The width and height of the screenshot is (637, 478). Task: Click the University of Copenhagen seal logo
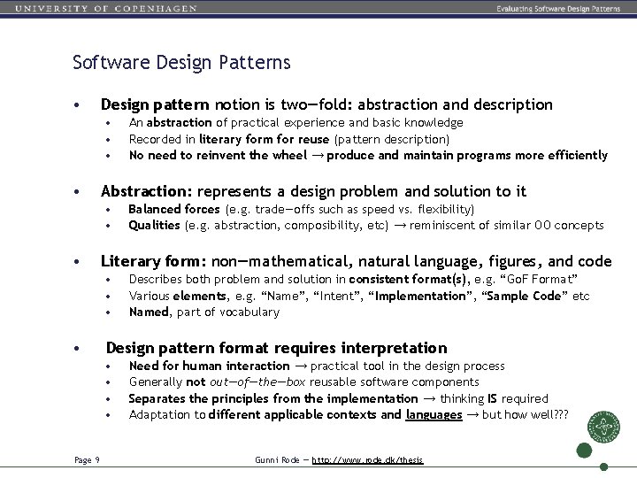click(603, 427)
